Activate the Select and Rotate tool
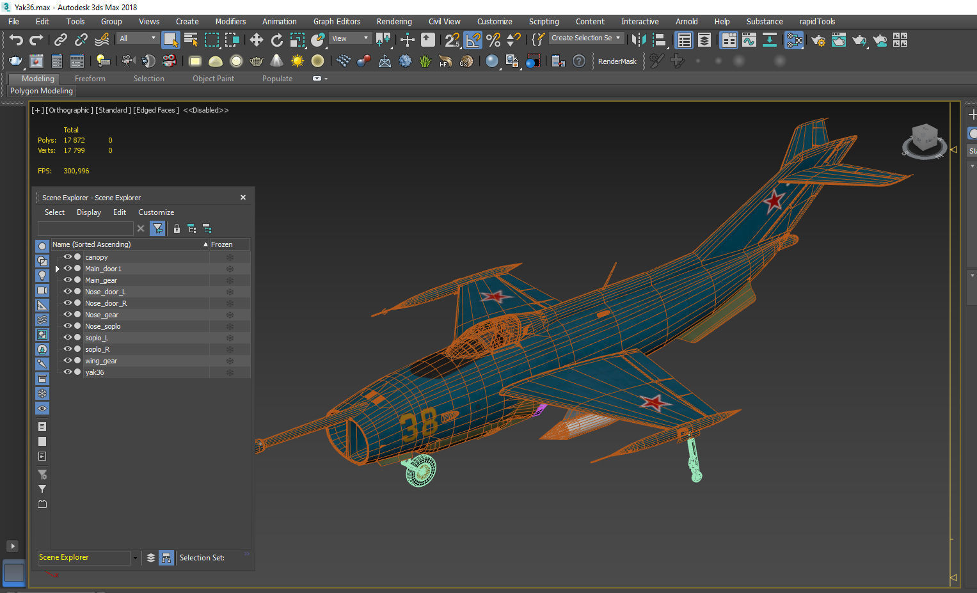The height and width of the screenshot is (593, 977). point(276,40)
